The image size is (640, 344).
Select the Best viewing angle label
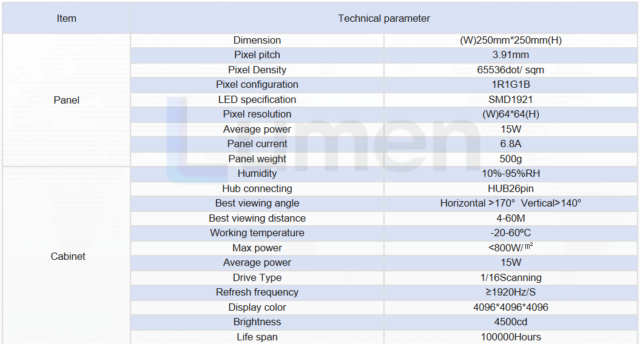pos(257,203)
